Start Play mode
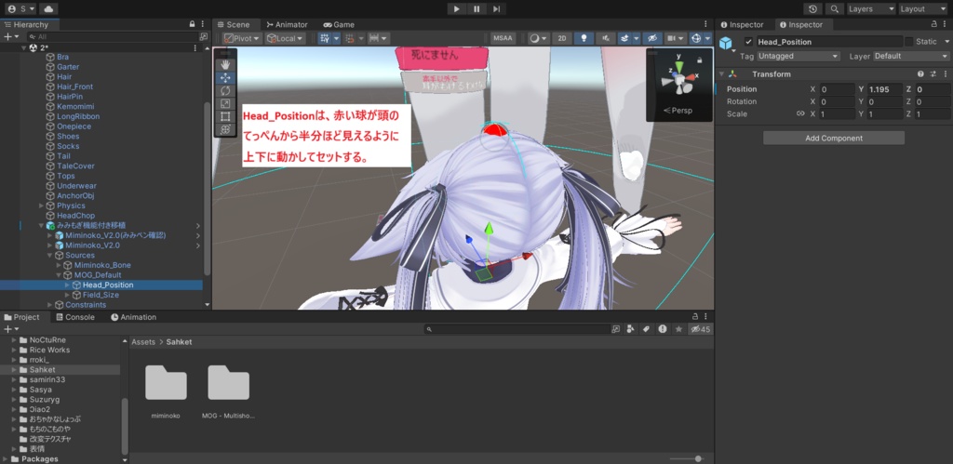This screenshot has height=464, width=953. click(x=456, y=9)
